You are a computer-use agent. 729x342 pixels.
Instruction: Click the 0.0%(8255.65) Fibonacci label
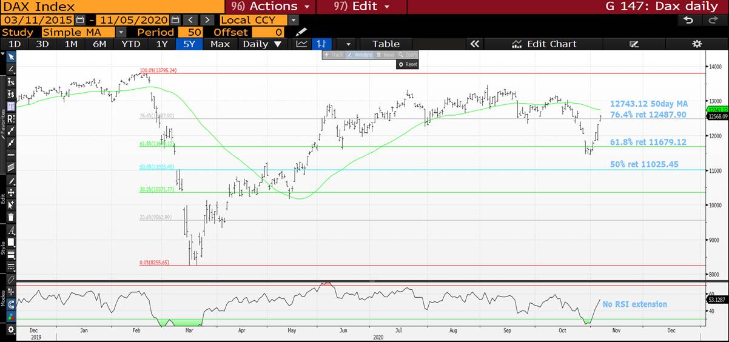tap(156, 263)
